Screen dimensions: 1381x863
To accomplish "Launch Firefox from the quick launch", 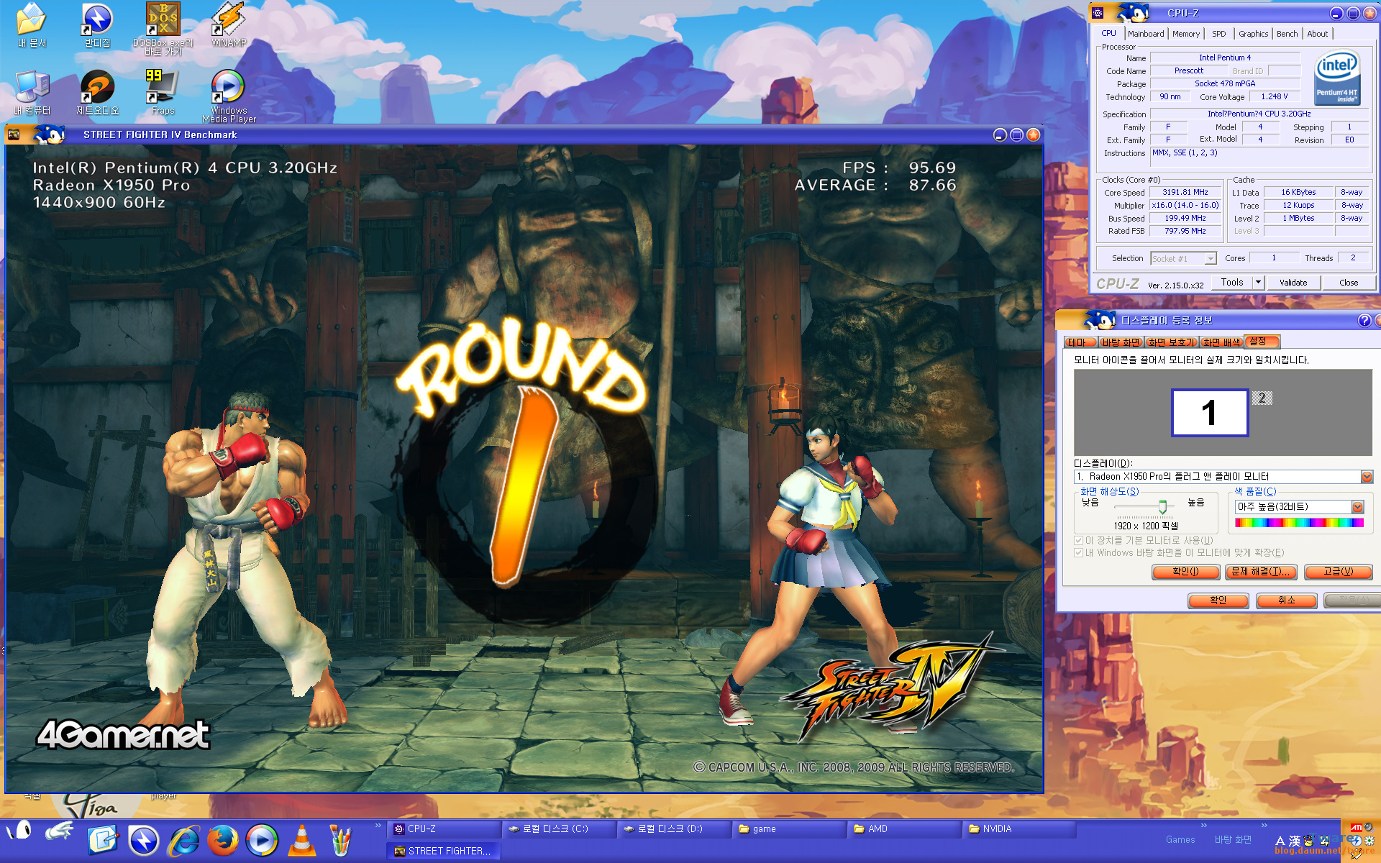I will [223, 840].
